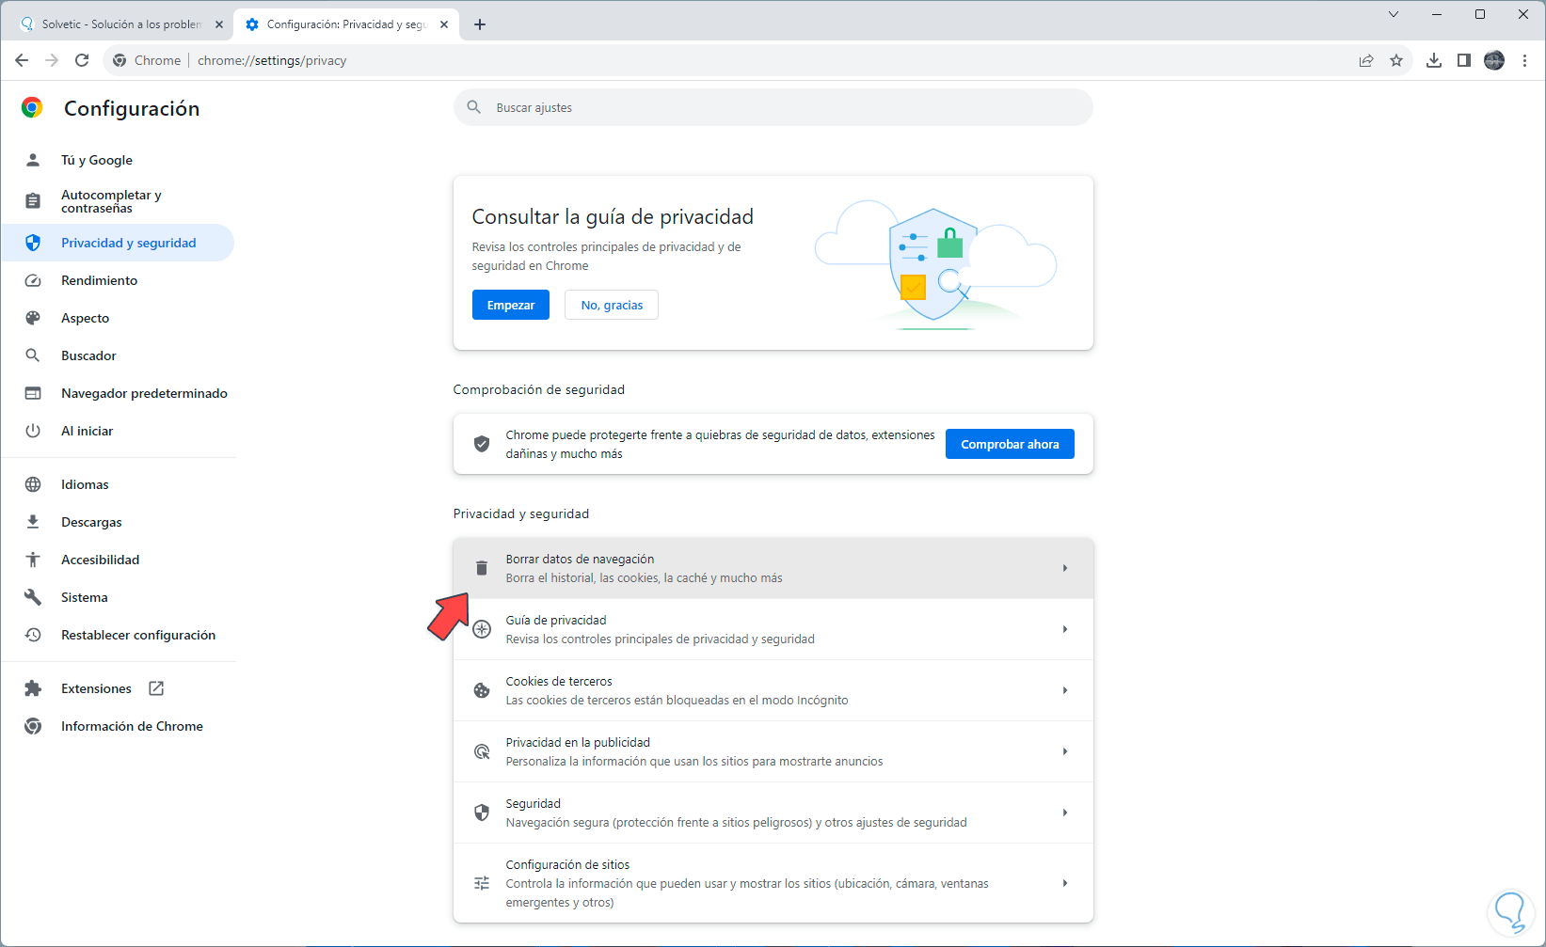Click the magnifier icon in Buscar ajustes
Screen dimensions: 1546x947
pyautogui.click(x=474, y=107)
